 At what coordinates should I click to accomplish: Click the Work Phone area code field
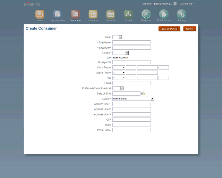[131, 67]
